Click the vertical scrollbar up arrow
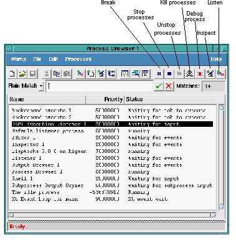This screenshot has height=240, width=236. 222,108
